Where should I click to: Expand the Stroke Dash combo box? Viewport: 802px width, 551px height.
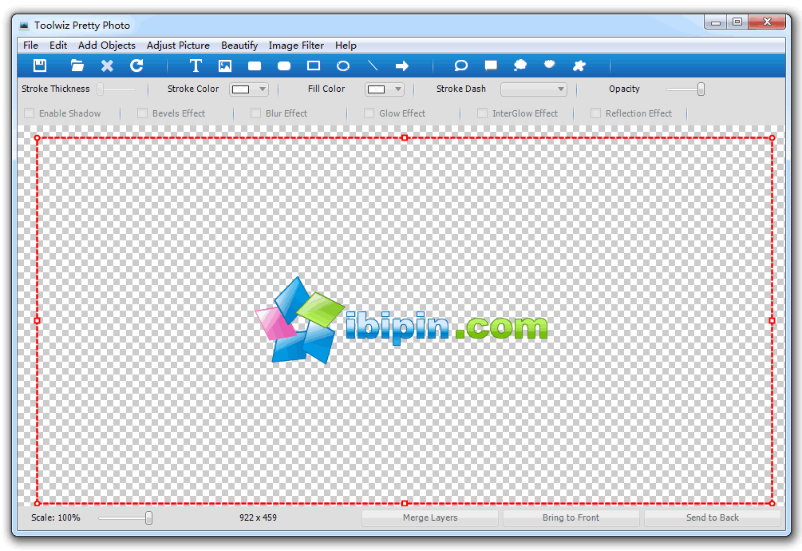tap(534, 89)
